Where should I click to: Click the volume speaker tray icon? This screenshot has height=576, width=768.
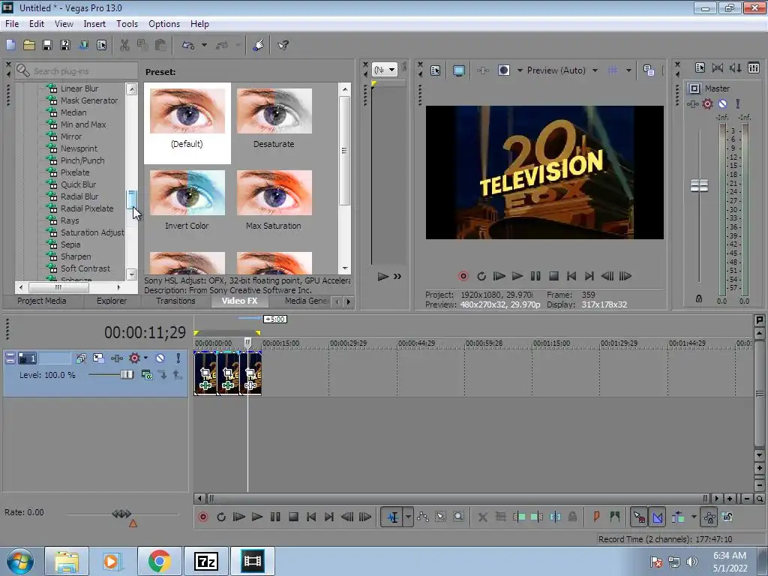692,562
